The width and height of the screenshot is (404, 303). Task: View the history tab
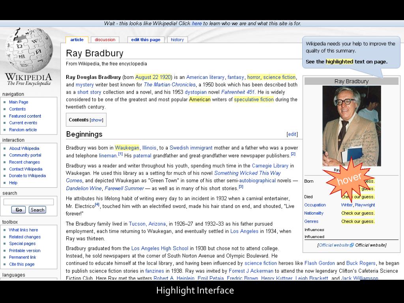click(x=177, y=40)
